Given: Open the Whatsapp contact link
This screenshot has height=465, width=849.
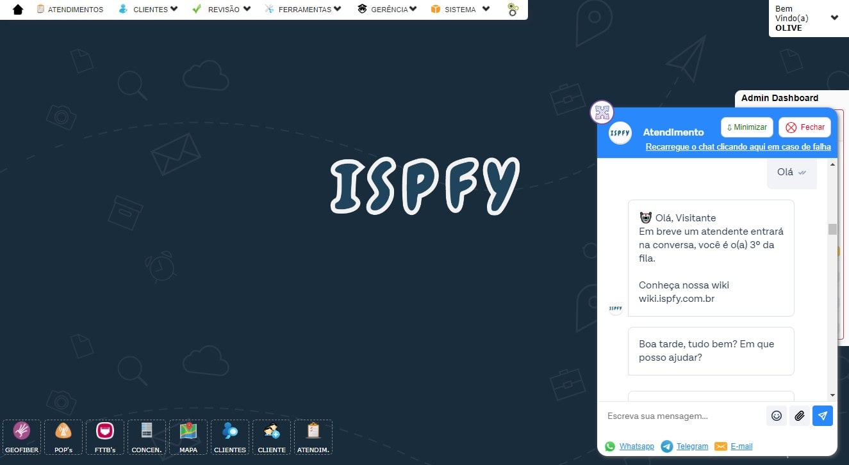Looking at the screenshot, I should [x=637, y=446].
